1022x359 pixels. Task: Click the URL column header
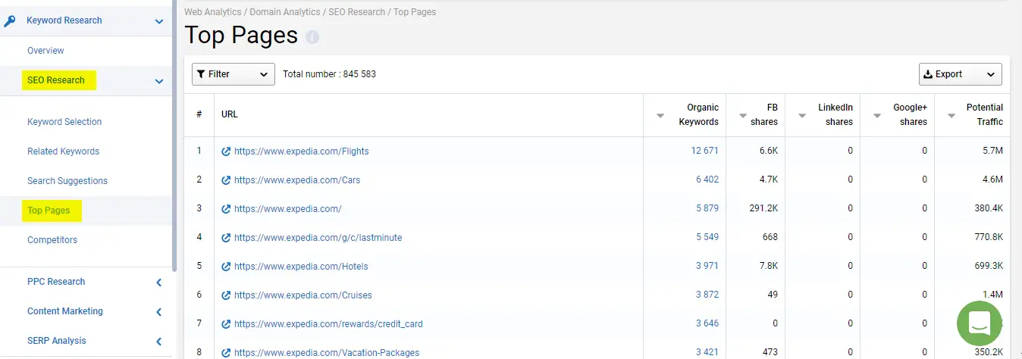coord(229,114)
